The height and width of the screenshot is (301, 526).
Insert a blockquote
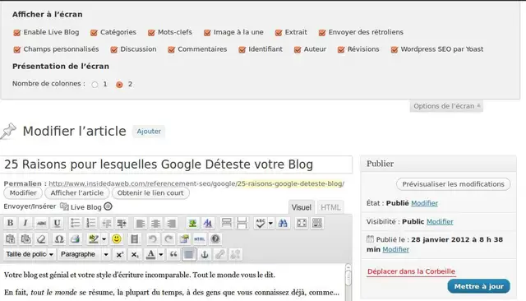(173, 255)
